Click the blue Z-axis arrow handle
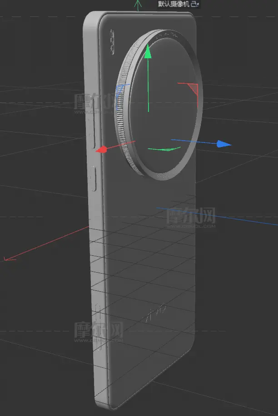278x416 pixels. point(223,144)
